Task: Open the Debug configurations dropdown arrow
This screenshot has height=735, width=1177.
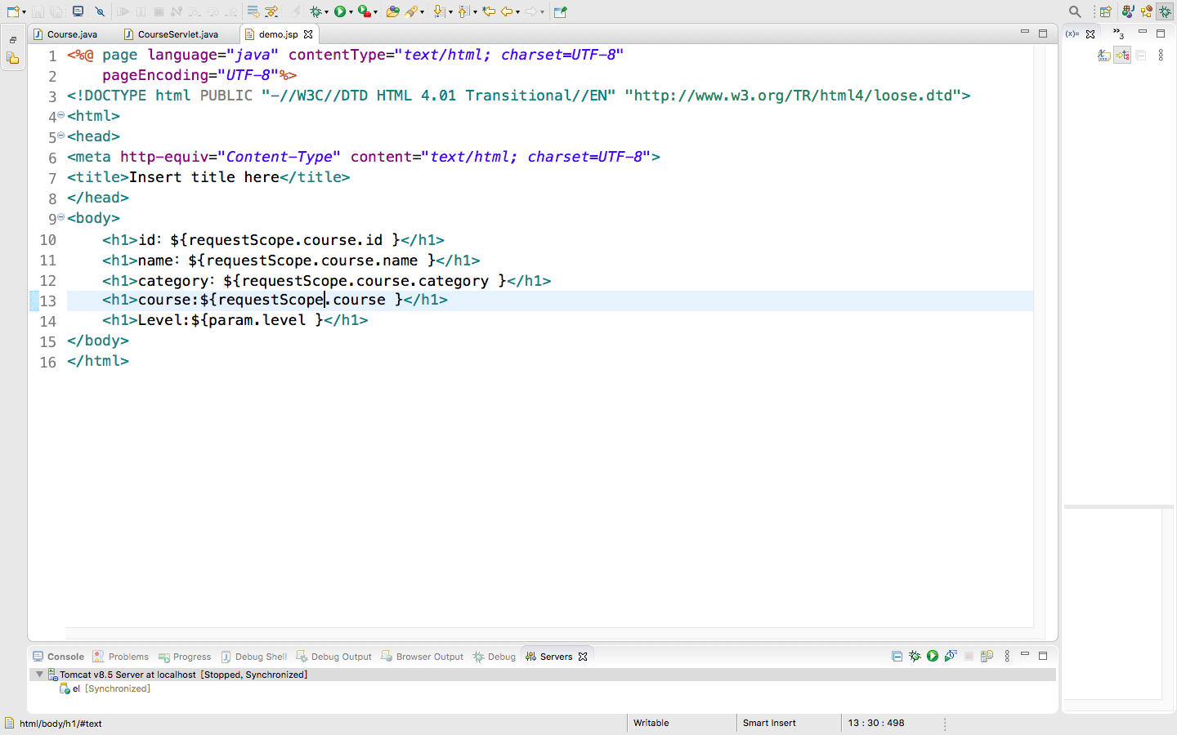Action: pos(326,12)
